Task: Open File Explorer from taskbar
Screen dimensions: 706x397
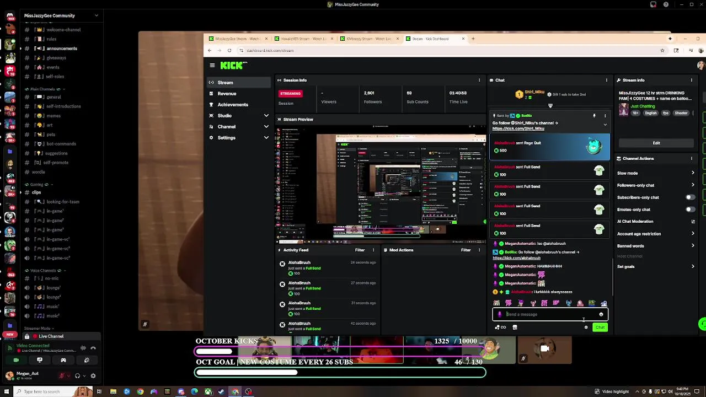Action: tap(113, 391)
